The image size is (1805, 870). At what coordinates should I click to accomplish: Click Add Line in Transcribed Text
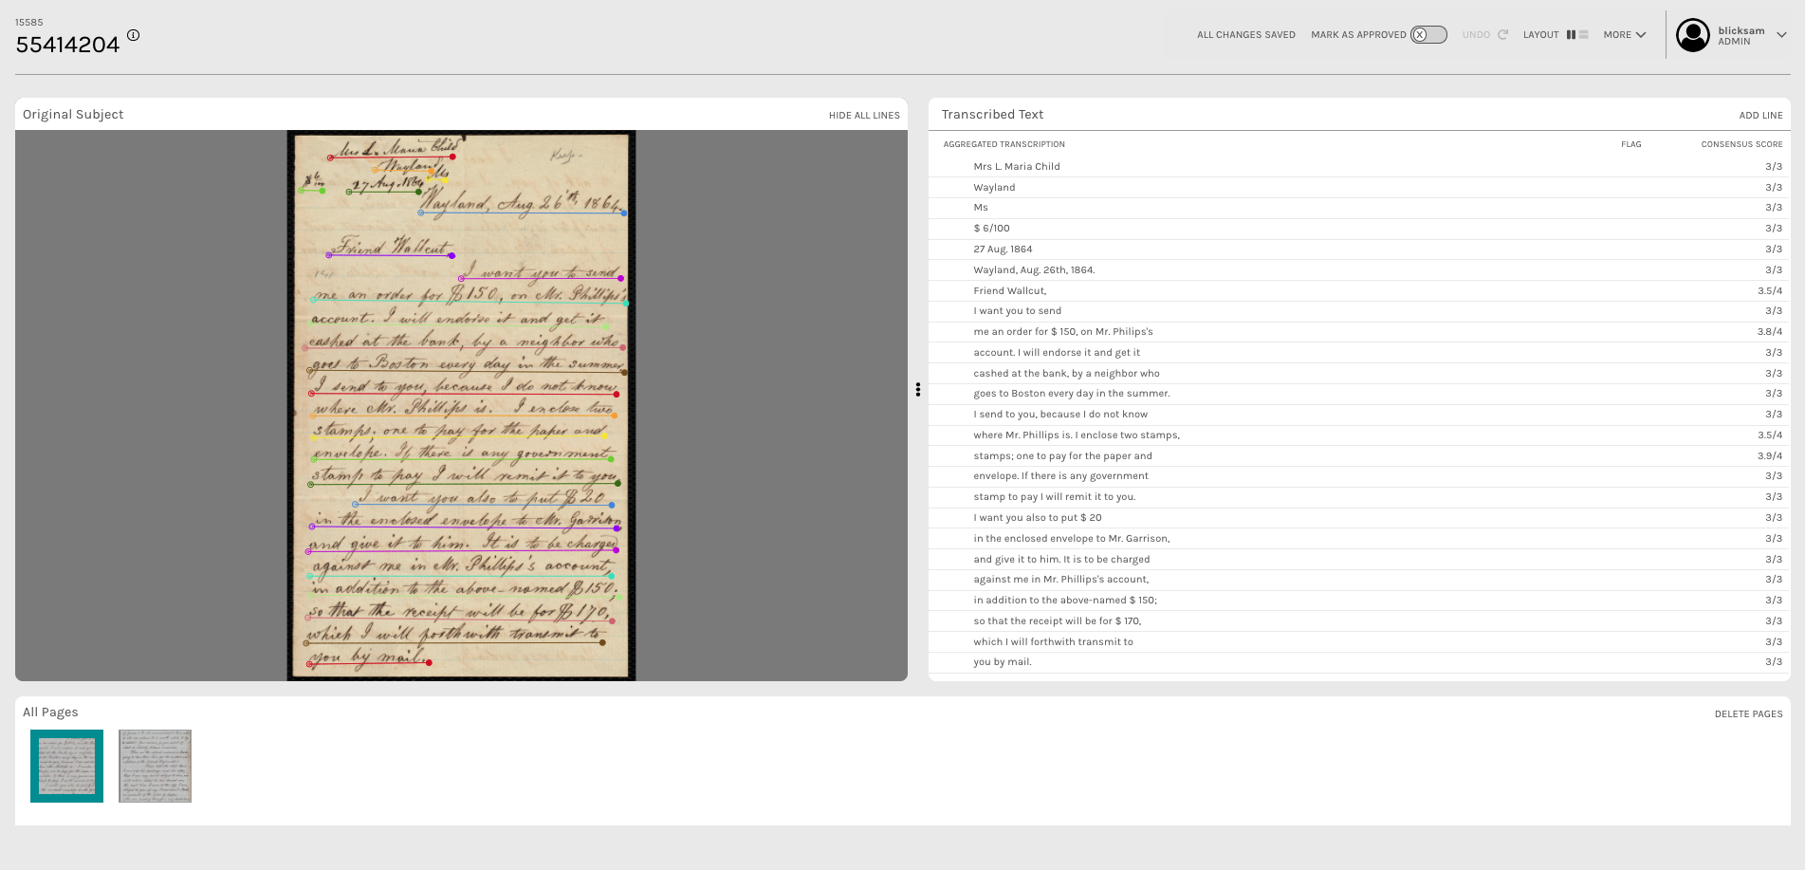[x=1760, y=116]
